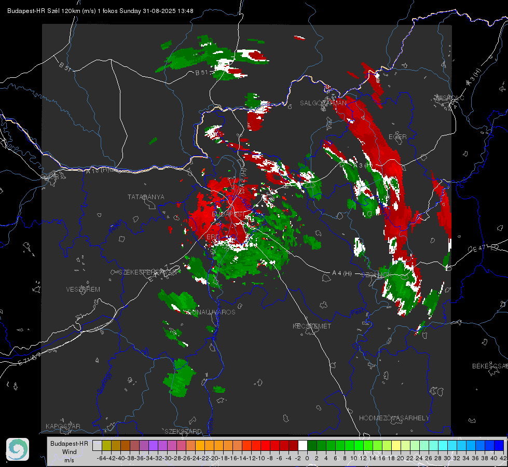Select the ÉRD city label

tap(213, 237)
